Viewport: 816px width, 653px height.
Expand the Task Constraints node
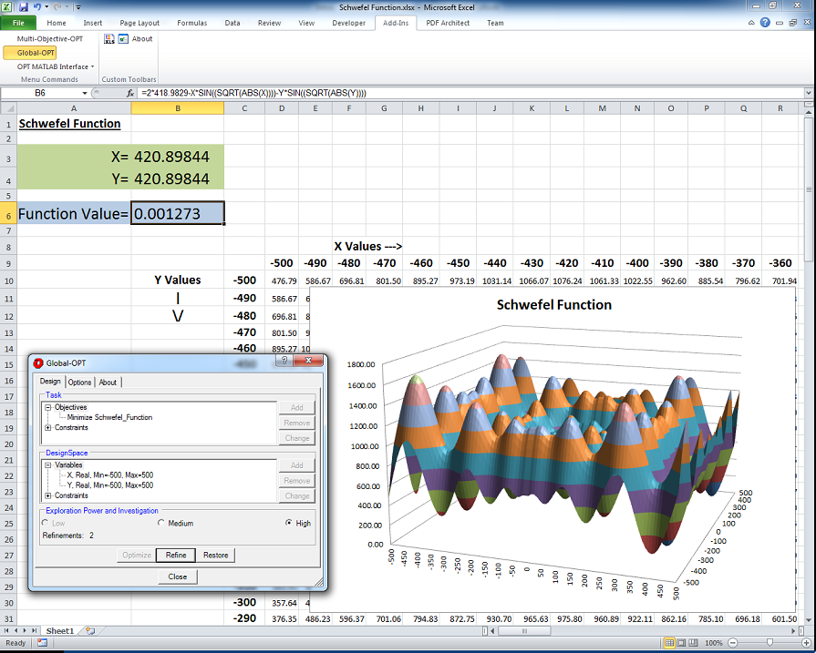pos(48,428)
